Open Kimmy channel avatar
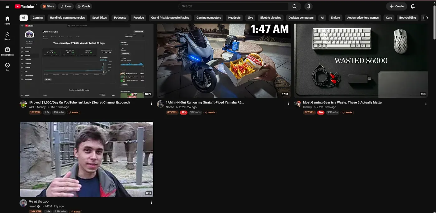 298,104
